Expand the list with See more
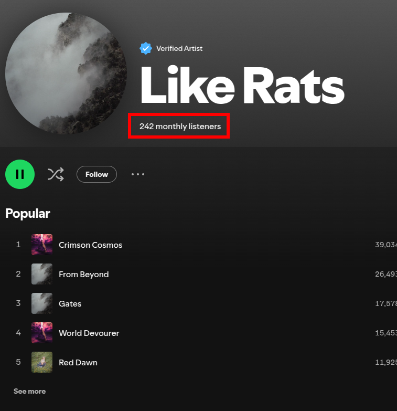This screenshot has width=397, height=411. [29, 391]
